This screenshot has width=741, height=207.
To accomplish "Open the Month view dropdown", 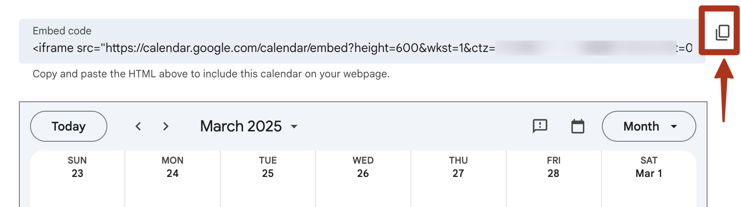I will click(649, 126).
